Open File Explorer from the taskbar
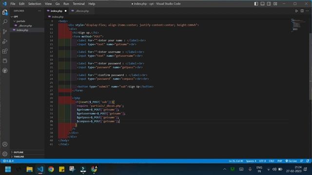This screenshot has width=312, height=175. pyautogui.click(x=29, y=169)
